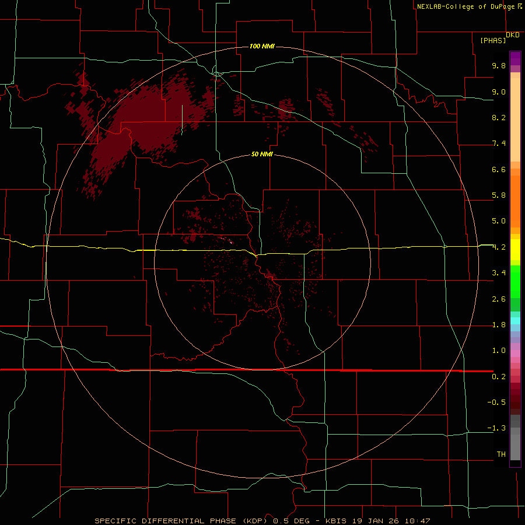
Task: Click the 50 NMI range ring label
Action: [x=262, y=154]
